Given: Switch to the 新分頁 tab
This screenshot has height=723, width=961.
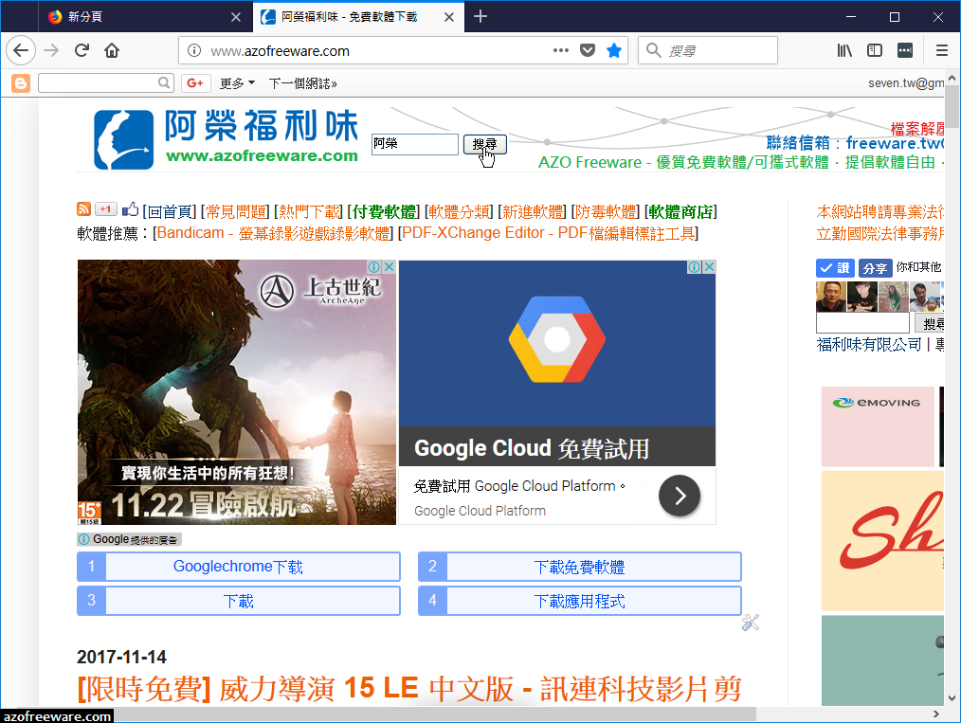Looking at the screenshot, I should tap(145, 16).
